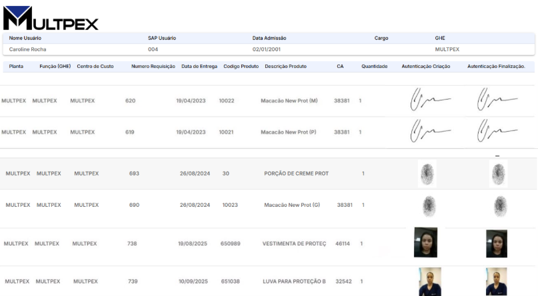Select product code 651038
This screenshot has width=538, height=296.
[231, 281]
